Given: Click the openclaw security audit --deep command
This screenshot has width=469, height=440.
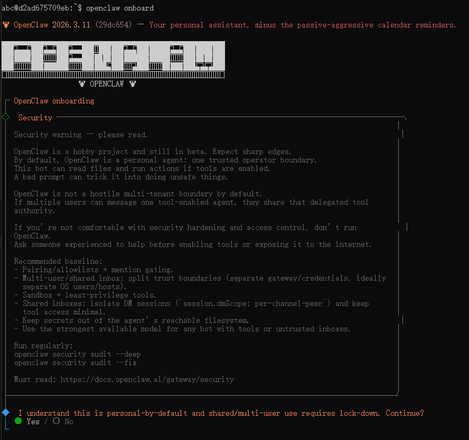Looking at the screenshot, I should (x=77, y=354).
